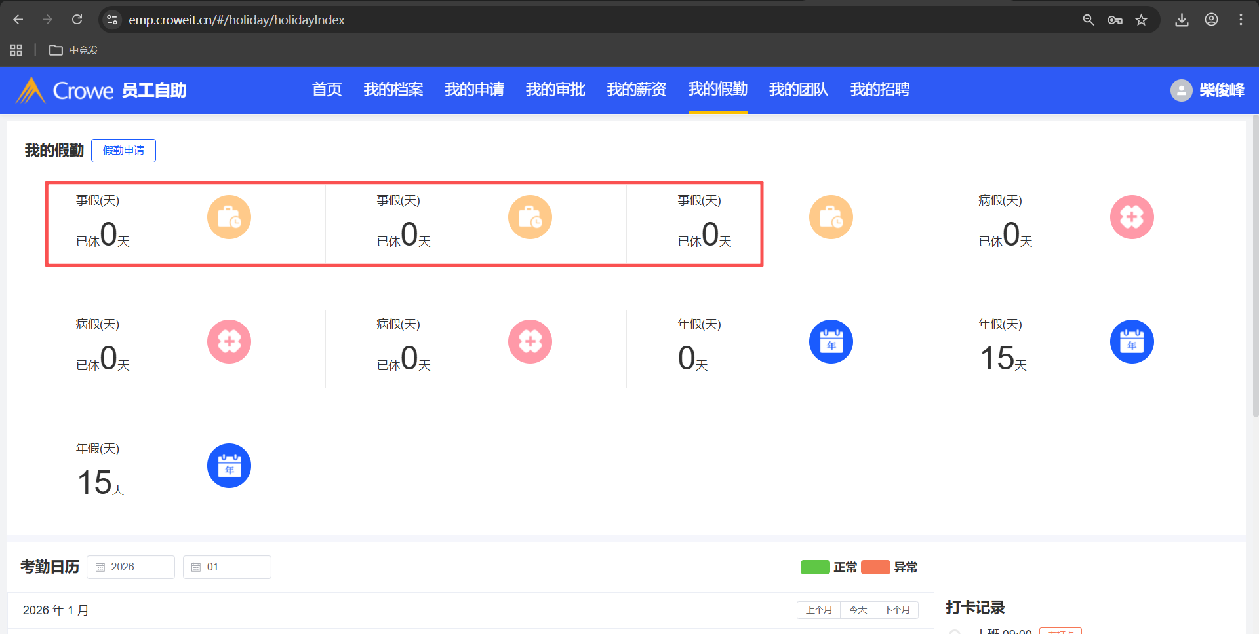Screen dimensions: 1259x634
Task: Open the site information icon in address bar
Action: tap(112, 20)
